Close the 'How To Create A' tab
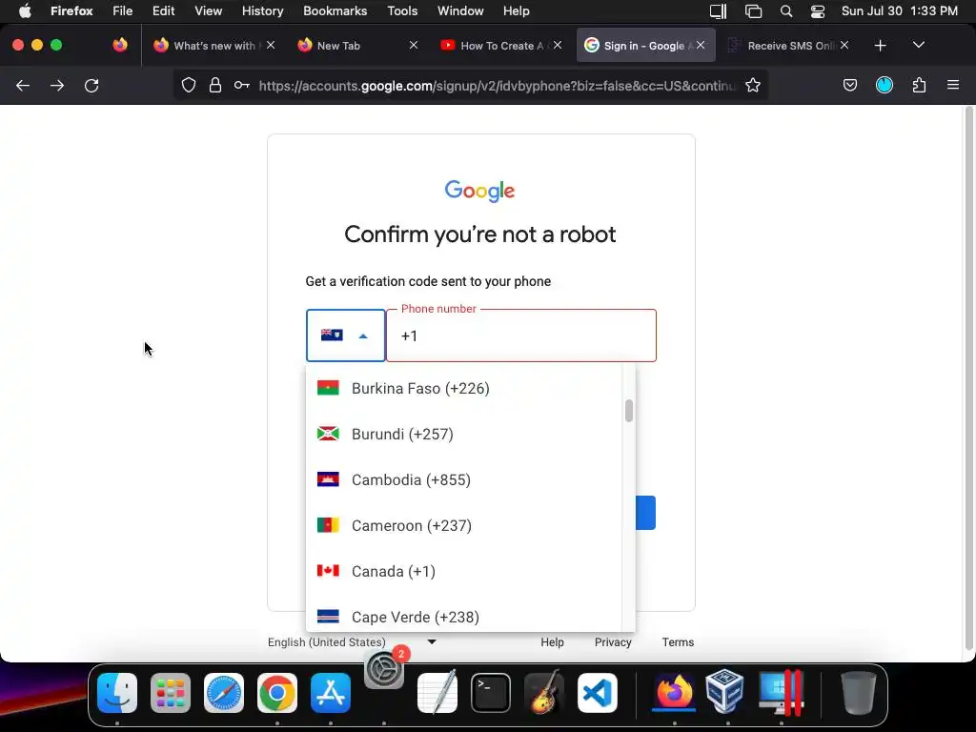This screenshot has height=732, width=976. point(558,45)
